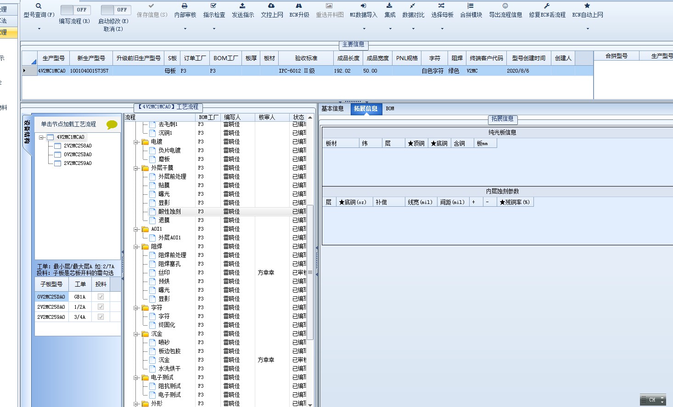Collapse the AOI1 folder node
This screenshot has height=407, width=673.
point(136,229)
